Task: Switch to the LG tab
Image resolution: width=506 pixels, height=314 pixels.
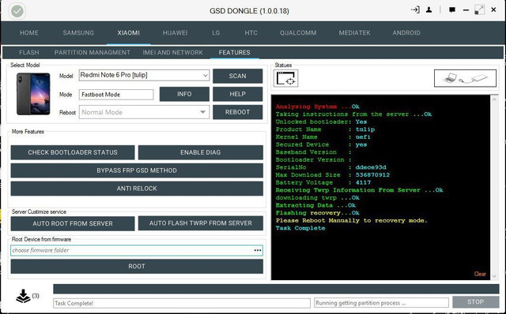Action: click(216, 33)
